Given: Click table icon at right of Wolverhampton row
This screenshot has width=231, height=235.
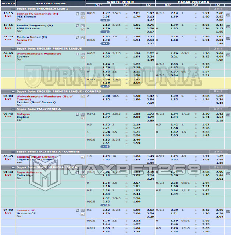Looking at the screenshot, I should (228, 55).
